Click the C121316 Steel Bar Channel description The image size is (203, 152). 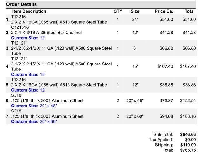(x=46, y=33)
